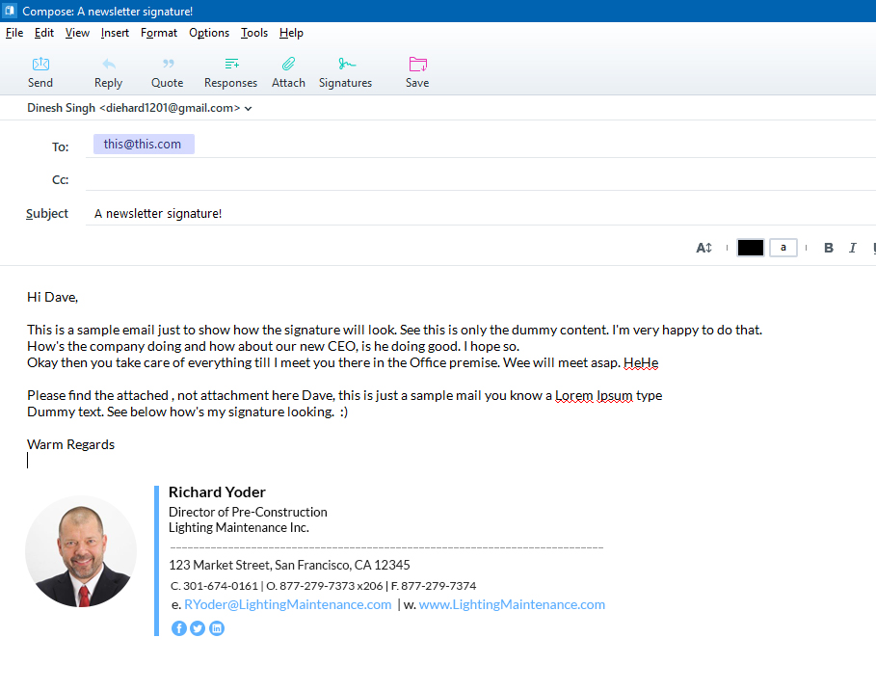Click the 'F. 877-279-7374' fax number

pyautogui.click(x=434, y=586)
